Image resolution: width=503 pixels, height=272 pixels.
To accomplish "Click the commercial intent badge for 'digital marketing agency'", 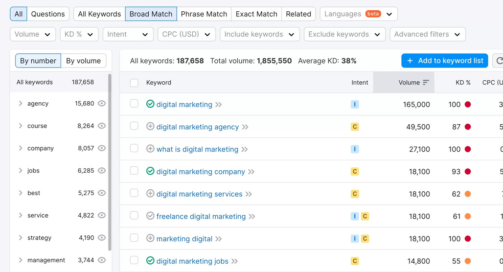I will [355, 127].
